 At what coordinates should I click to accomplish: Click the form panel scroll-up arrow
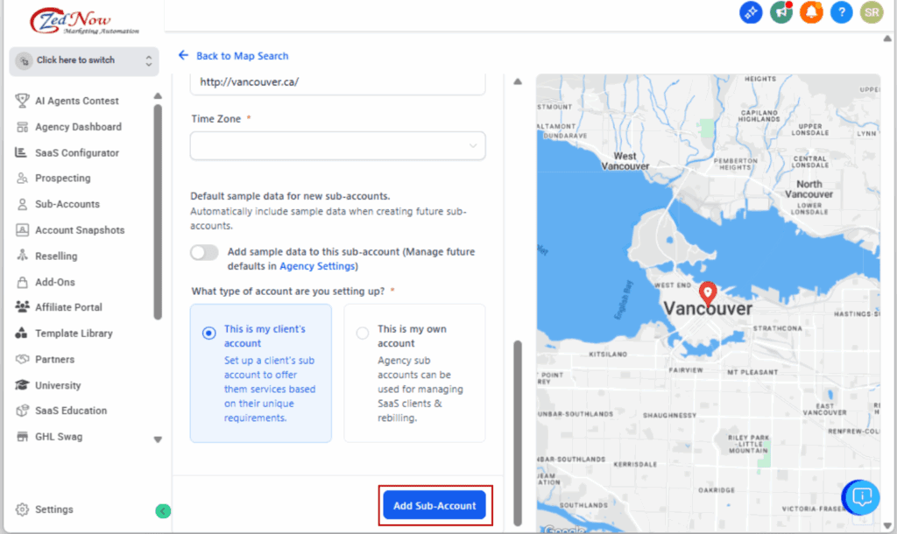518,81
